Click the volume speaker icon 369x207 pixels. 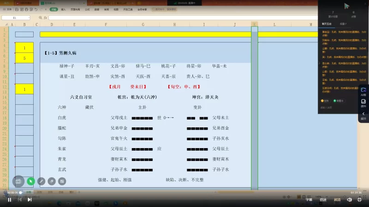pyautogui.click(x=349, y=200)
